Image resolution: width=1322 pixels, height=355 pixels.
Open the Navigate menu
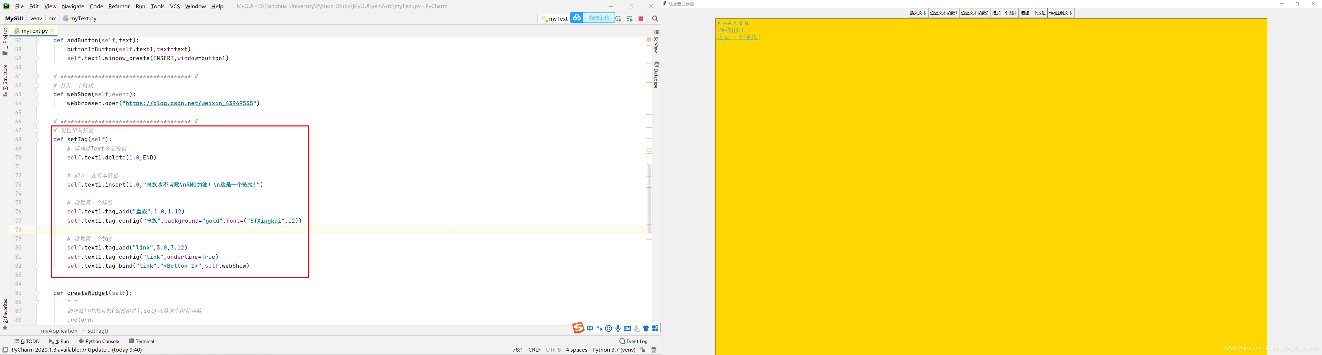tap(73, 6)
